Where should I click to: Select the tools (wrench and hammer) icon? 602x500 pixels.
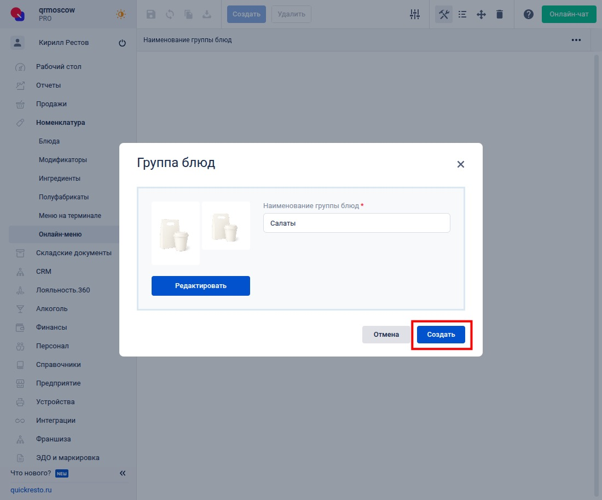coord(444,14)
